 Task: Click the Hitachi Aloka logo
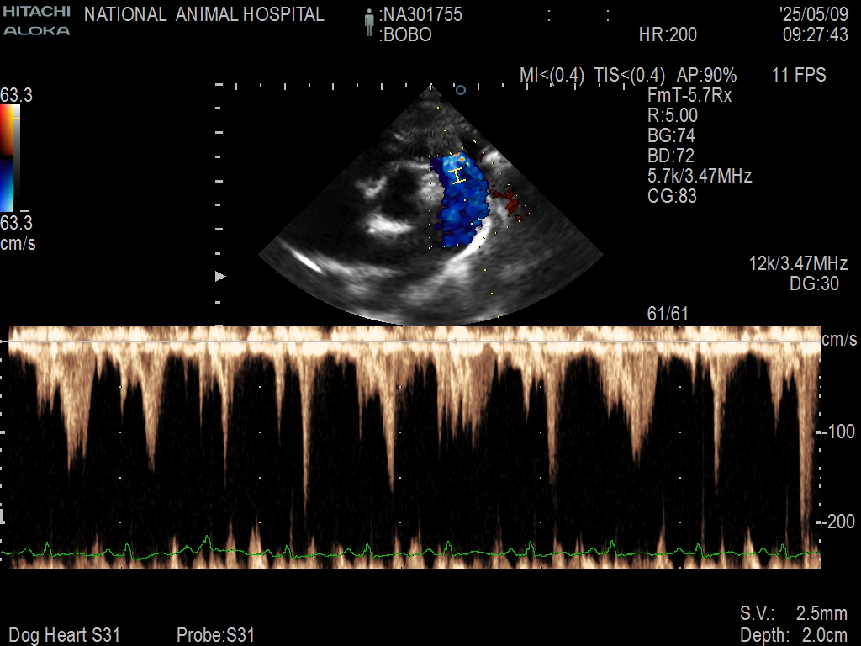pos(36,22)
